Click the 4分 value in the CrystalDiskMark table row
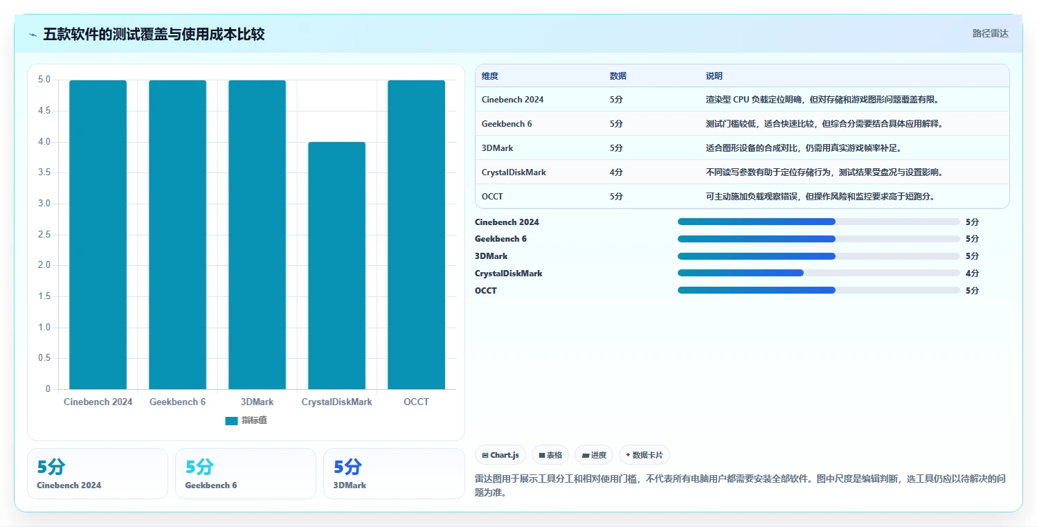 (x=616, y=172)
